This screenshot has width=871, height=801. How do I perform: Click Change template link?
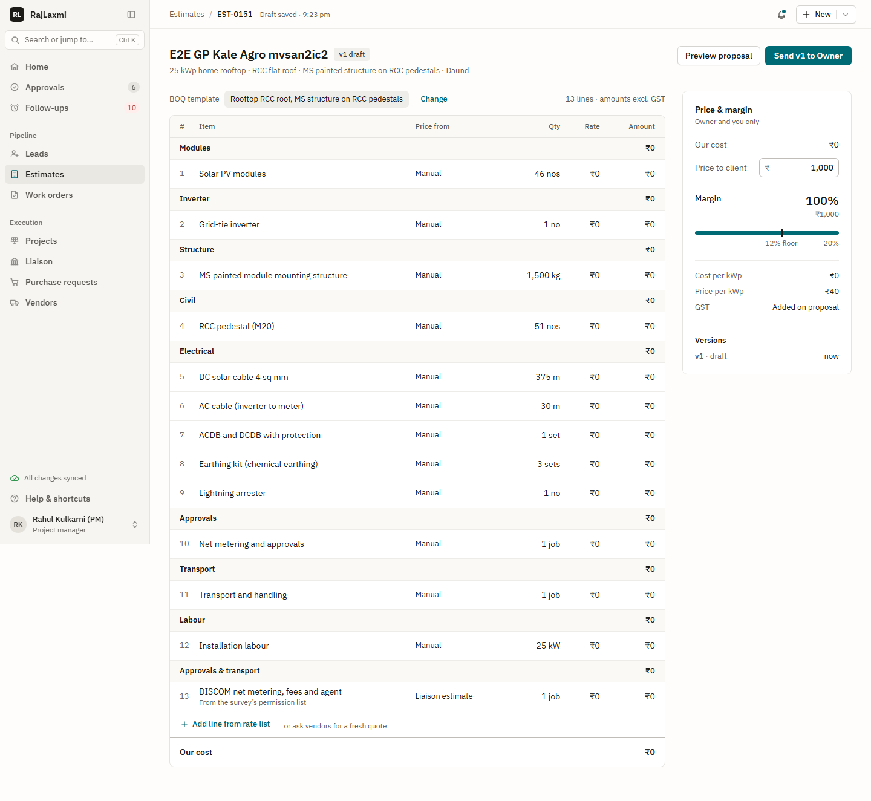click(434, 99)
